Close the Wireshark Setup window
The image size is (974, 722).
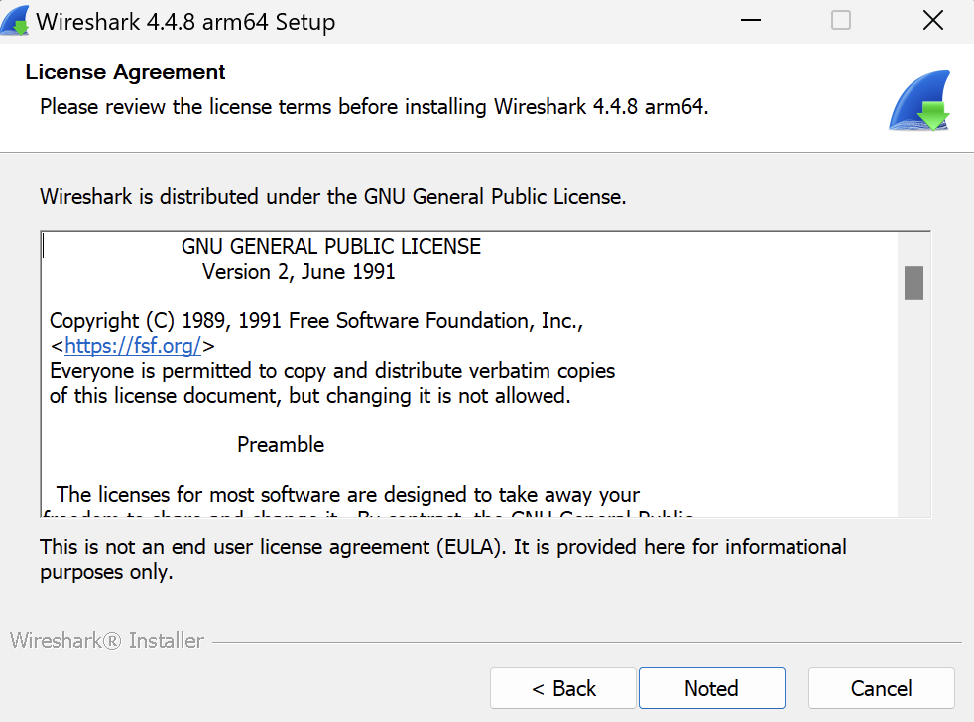[x=932, y=21]
